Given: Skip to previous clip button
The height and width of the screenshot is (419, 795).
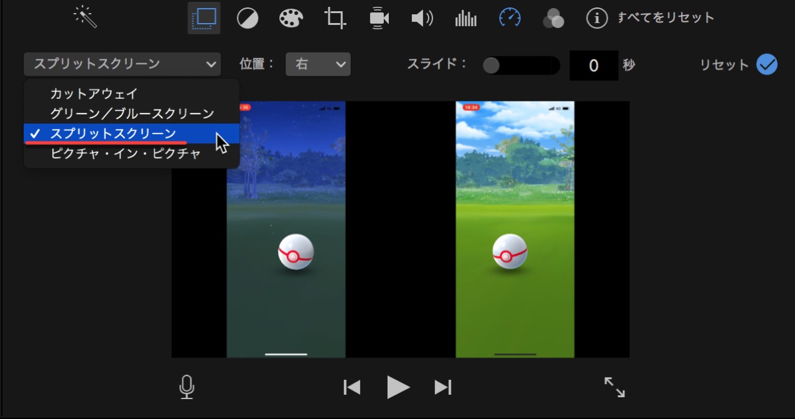Looking at the screenshot, I should point(352,387).
